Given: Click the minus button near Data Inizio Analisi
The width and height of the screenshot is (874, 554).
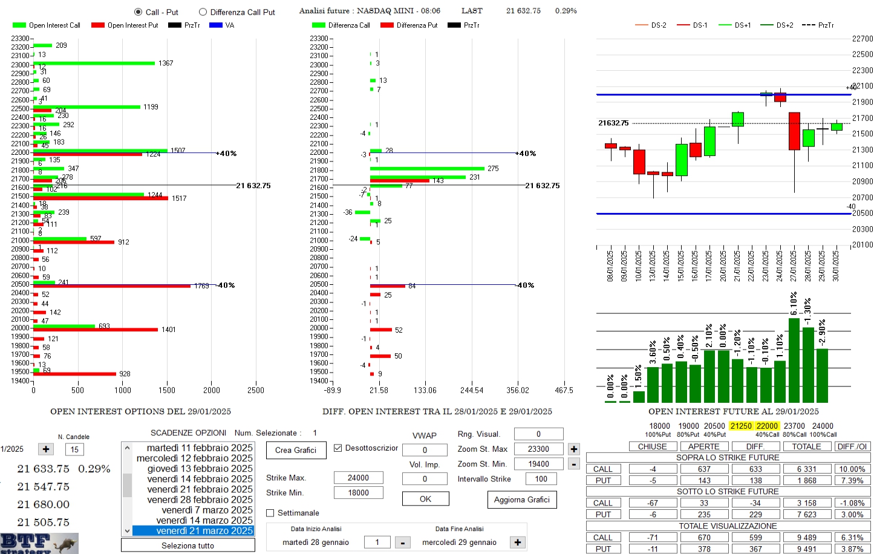Looking at the screenshot, I should point(403,543).
